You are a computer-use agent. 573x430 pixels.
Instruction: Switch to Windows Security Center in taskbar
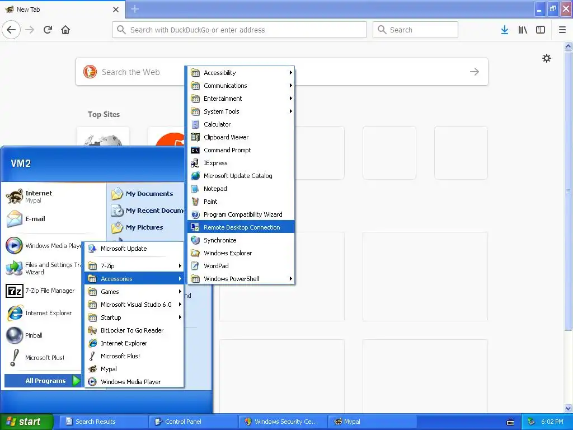pos(283,422)
